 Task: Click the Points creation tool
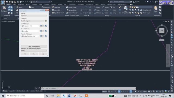(20, 7)
